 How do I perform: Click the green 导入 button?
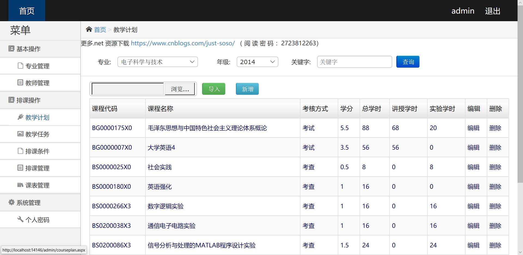(x=214, y=89)
